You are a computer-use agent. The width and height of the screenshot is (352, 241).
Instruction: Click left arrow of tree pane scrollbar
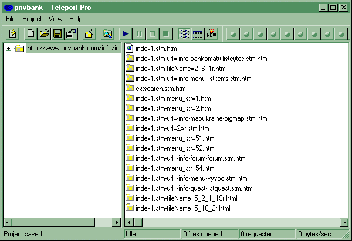[7, 222]
